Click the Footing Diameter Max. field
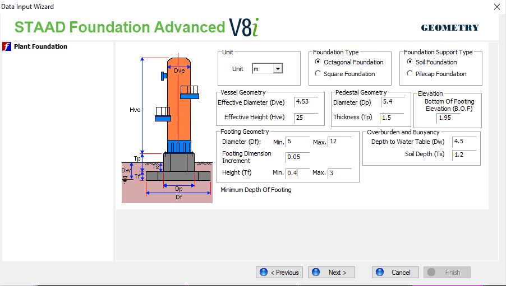The height and width of the screenshot is (286, 506). click(339, 142)
